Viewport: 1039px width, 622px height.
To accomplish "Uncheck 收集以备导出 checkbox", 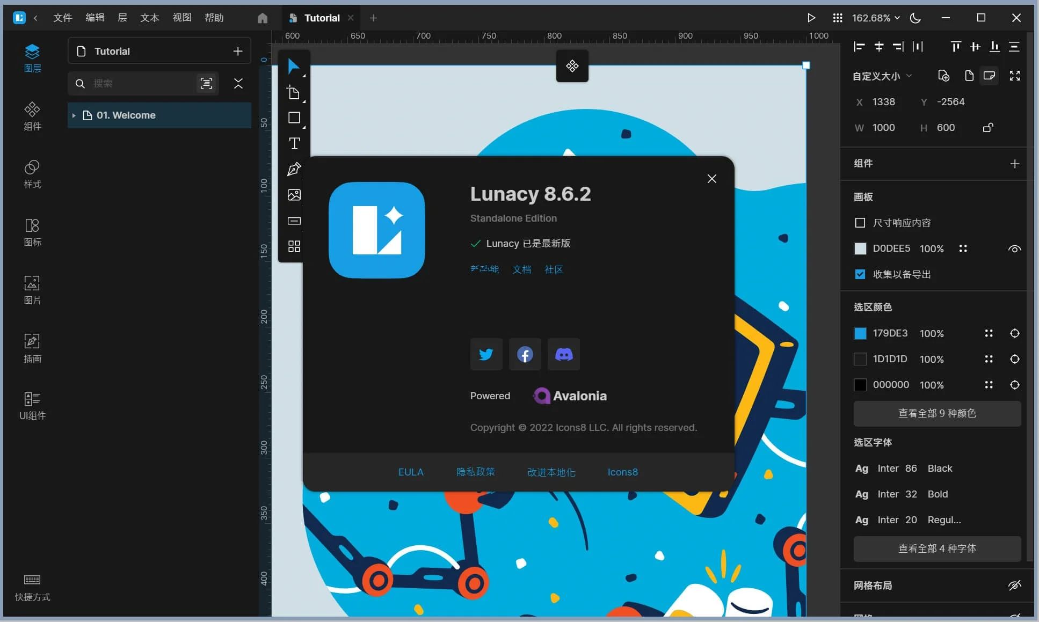I will coord(860,274).
